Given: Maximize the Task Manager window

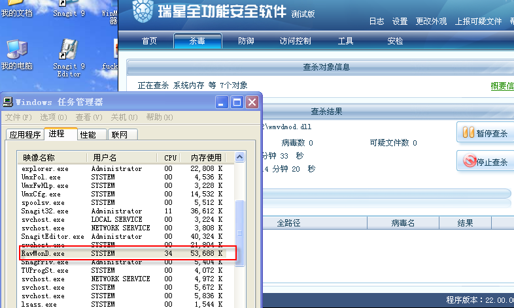Looking at the screenshot, I should click(x=237, y=102).
